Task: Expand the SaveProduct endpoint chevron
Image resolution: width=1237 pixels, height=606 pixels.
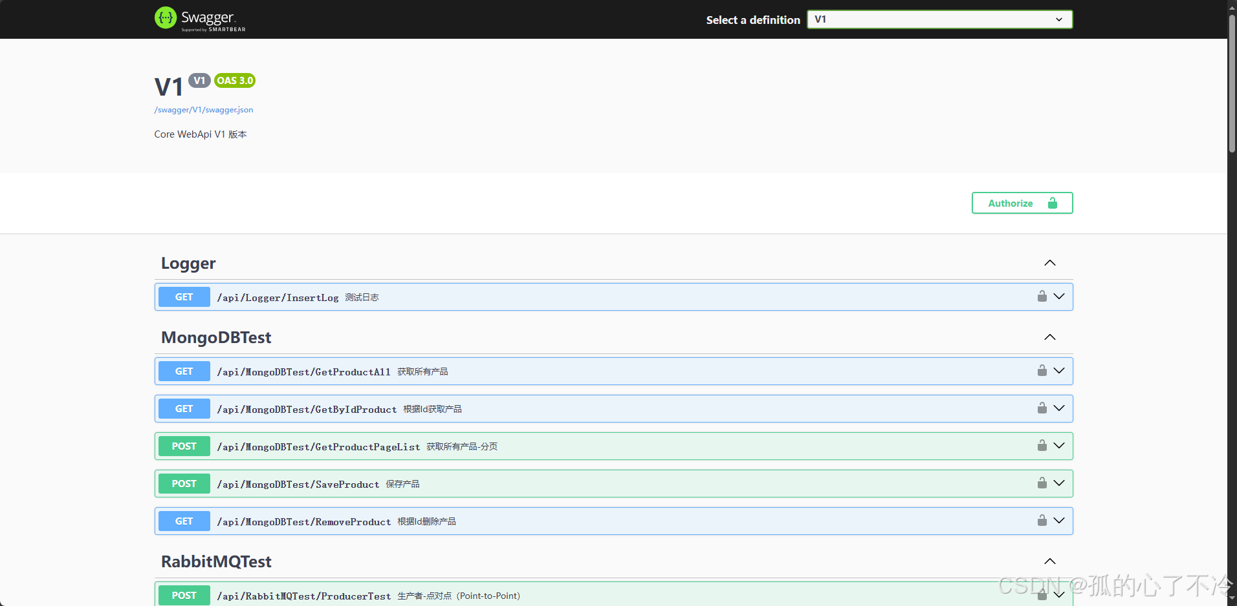Action: point(1059,483)
